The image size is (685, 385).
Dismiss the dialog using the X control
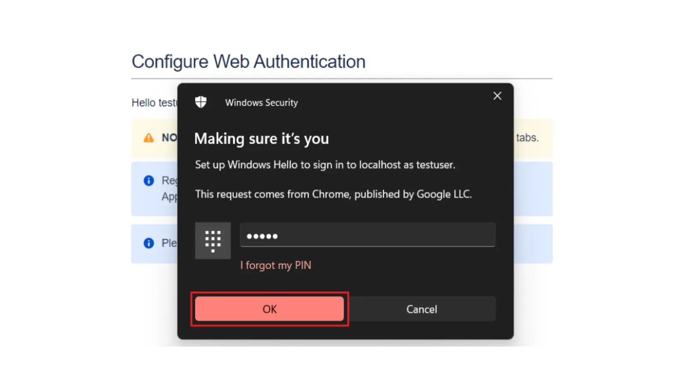click(x=497, y=96)
